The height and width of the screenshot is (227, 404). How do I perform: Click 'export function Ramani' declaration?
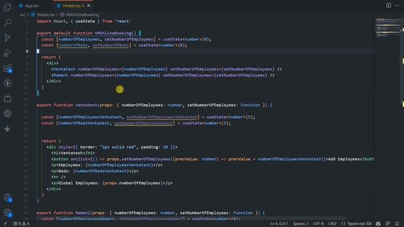pyautogui.click(x=63, y=213)
